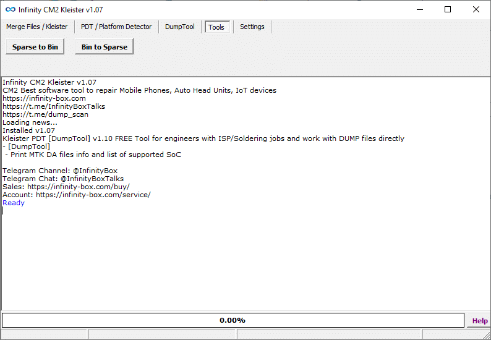Viewport: 491px width, 340px height.
Task: Click the https://infinity-box.com log line
Action: pos(44,98)
